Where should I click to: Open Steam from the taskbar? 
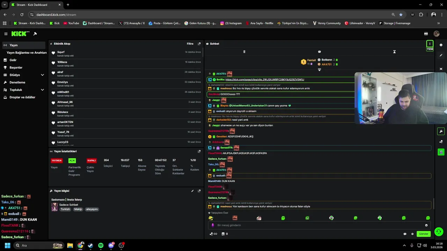click(x=90, y=245)
